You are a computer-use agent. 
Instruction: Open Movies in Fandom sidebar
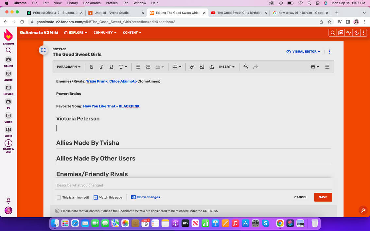(9, 90)
